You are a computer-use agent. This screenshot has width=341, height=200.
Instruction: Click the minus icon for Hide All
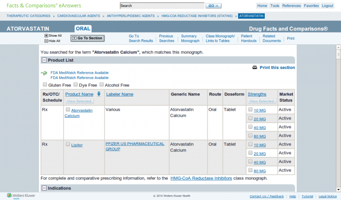(46, 41)
